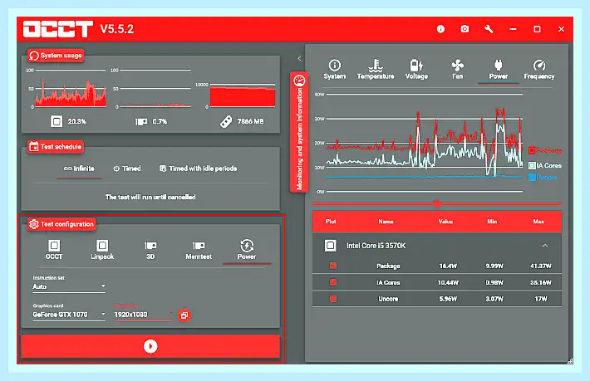Start the test with the play button

pos(150,346)
